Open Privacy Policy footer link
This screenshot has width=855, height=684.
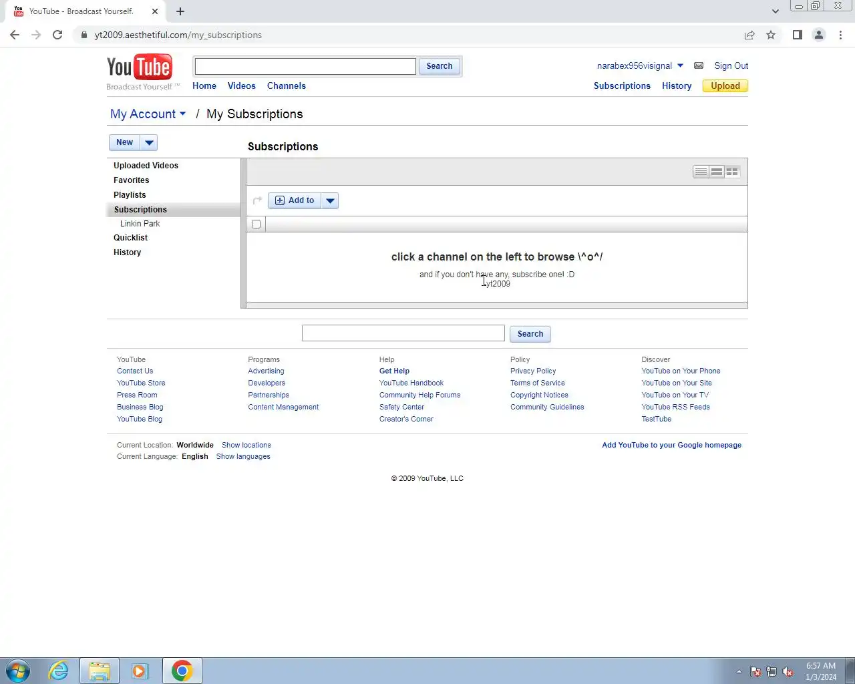click(x=533, y=371)
